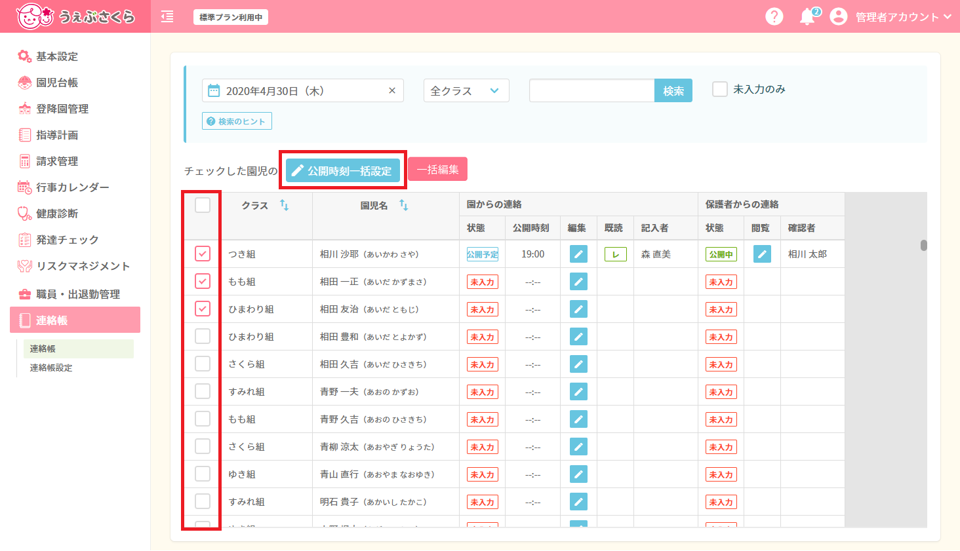This screenshot has width=960, height=551.
Task: Uncheck 相田友治's row checkbox
Action: (201, 309)
